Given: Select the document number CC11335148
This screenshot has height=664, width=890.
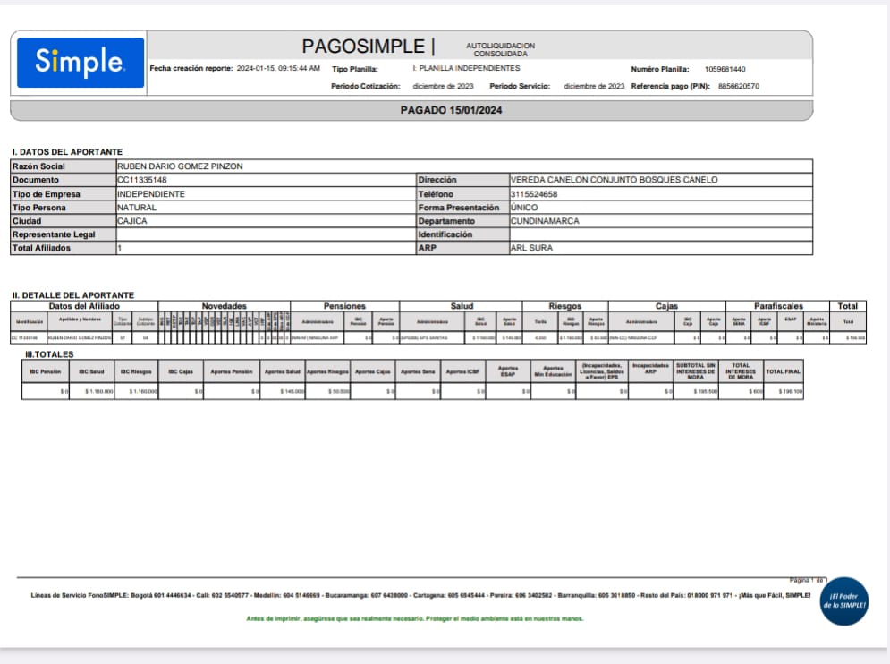Looking at the screenshot, I should coord(142,180).
